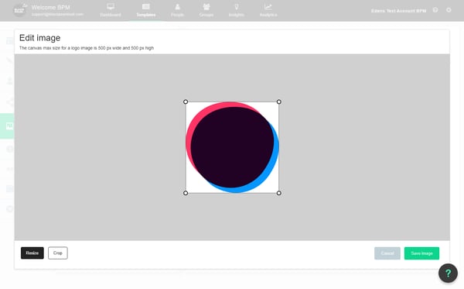Grab the top-left resize handle of the logo
Viewport: 464px width, 289px height.
[x=186, y=101]
